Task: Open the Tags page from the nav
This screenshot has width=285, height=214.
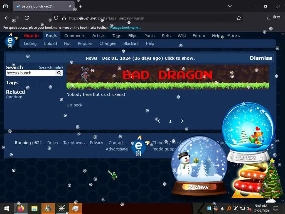Action: pyautogui.click(x=117, y=36)
